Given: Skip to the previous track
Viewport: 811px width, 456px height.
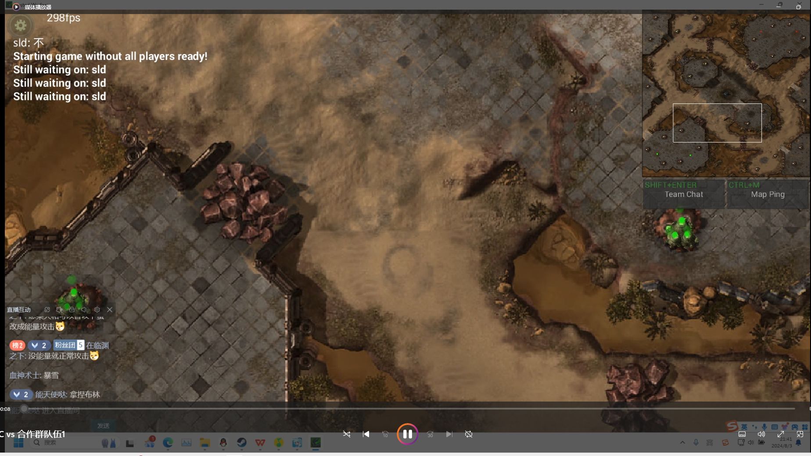Looking at the screenshot, I should [366, 434].
